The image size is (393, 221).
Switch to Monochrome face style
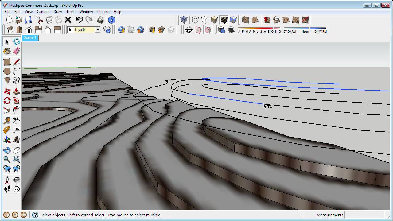coord(233,20)
